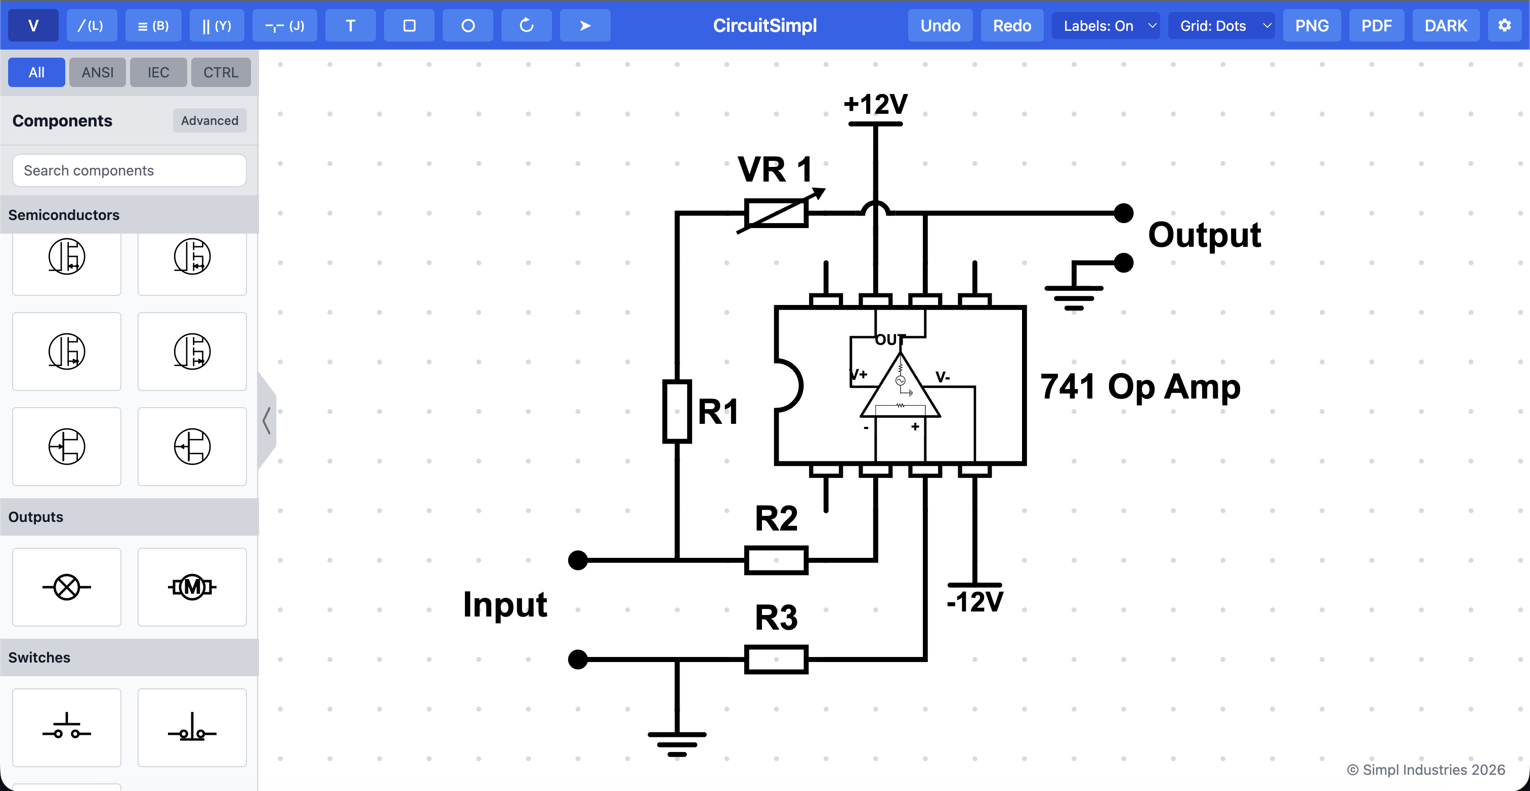Pick the P-channel depletion MOSFET symbol
The image size is (1530, 791).
(66, 351)
